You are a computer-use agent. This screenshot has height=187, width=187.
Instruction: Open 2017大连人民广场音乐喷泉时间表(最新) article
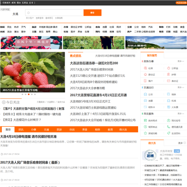click(x=30, y=163)
